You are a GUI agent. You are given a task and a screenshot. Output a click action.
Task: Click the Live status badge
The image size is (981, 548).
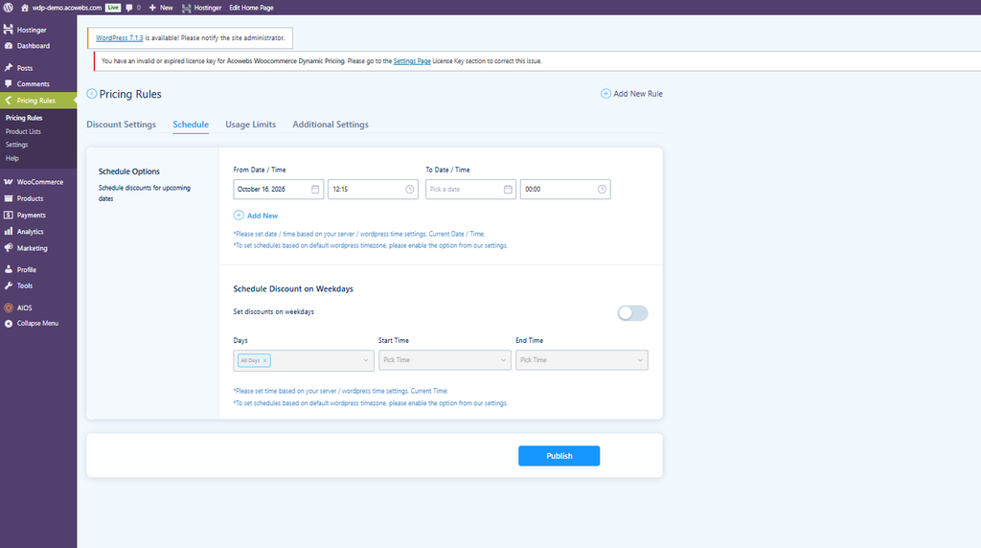113,8
